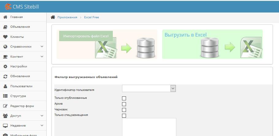The image size is (279, 136).
Task: Click the coffee cup icon beside Контент
Action: coord(5,57)
